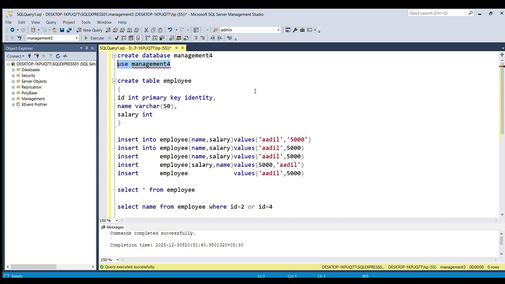
Task: Click the Execute query button
Action: 94,38
